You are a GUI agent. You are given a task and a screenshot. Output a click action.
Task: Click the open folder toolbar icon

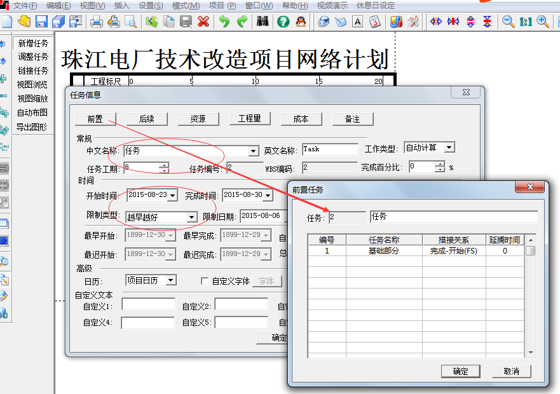click(24, 22)
